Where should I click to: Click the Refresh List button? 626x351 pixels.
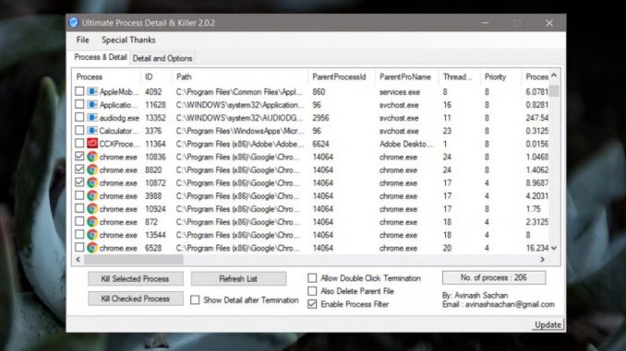[x=238, y=278]
